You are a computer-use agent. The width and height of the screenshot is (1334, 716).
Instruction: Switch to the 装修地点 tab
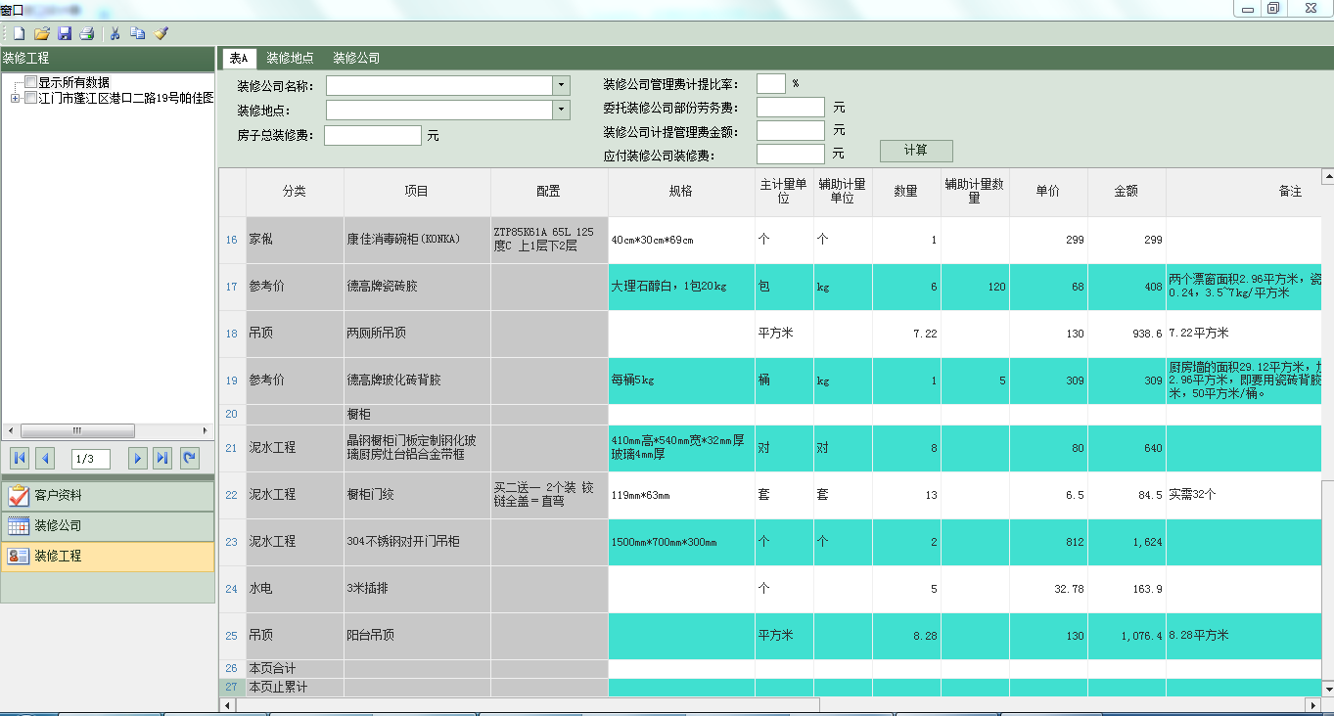290,58
